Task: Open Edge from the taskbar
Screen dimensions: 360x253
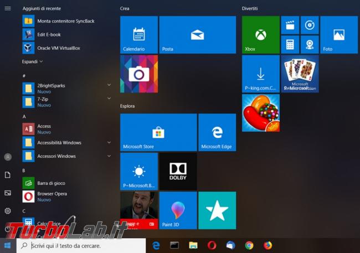Action: click(156, 246)
